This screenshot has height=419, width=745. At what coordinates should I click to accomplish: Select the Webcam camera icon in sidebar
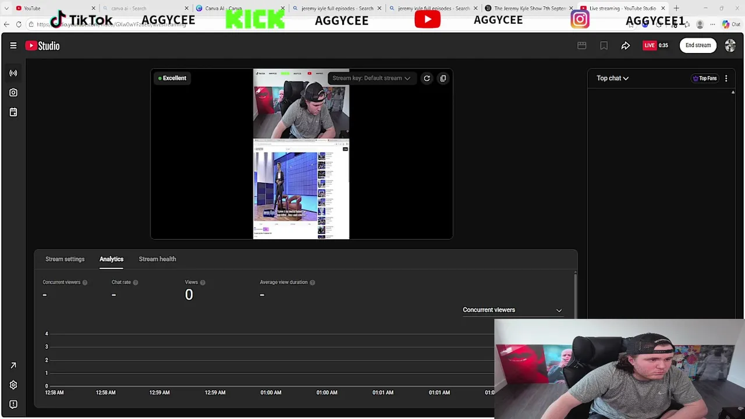[x=13, y=93]
